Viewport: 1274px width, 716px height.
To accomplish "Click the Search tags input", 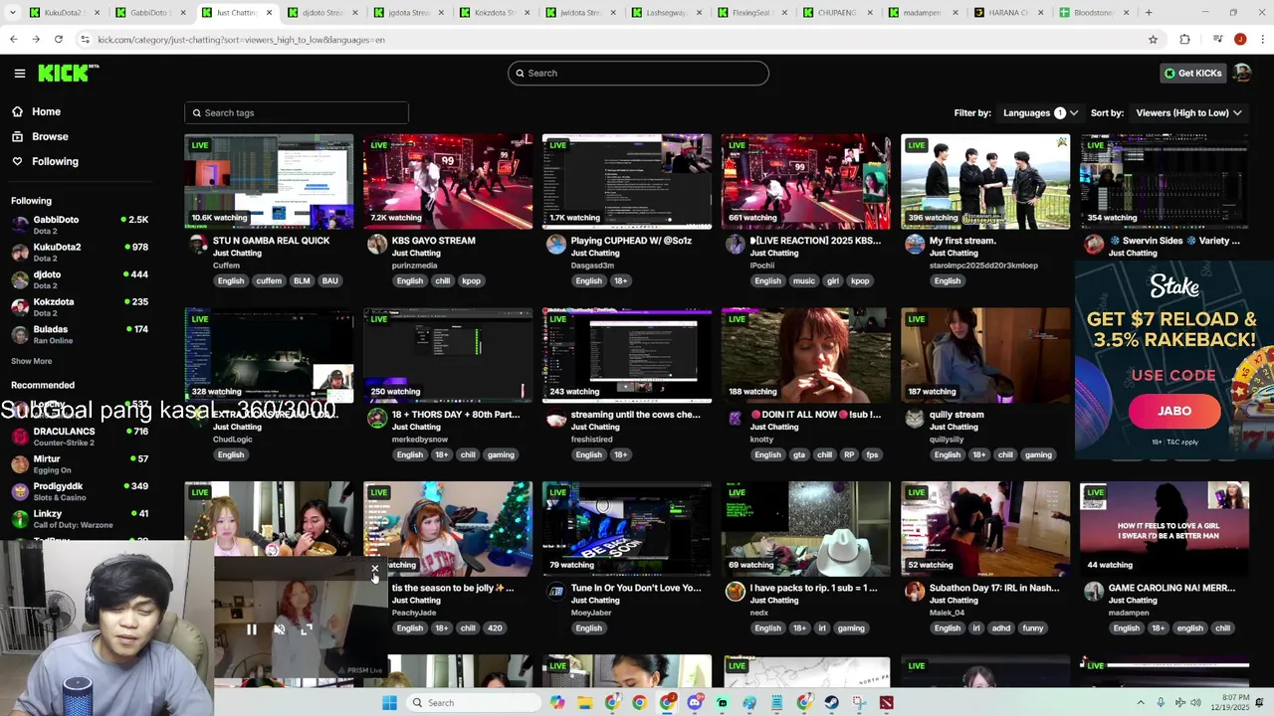I will (296, 112).
